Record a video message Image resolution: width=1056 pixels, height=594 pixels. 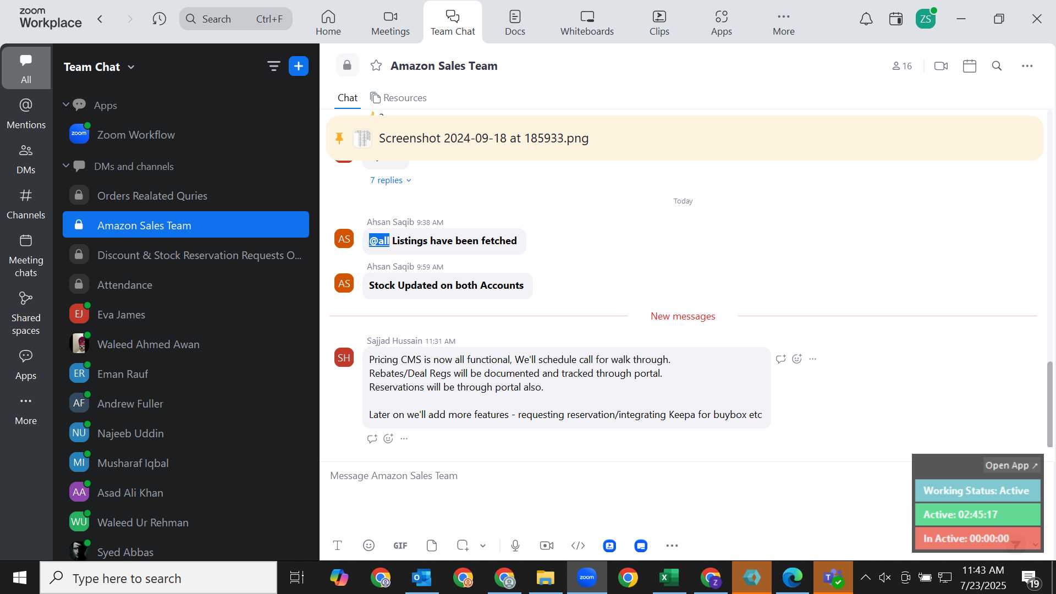pos(547,546)
